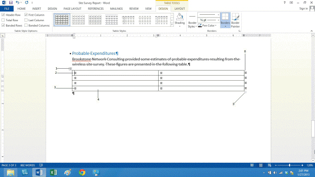Click the Word Help question mark icon
Viewport: 315px width, 177px height.
pos(285,3)
